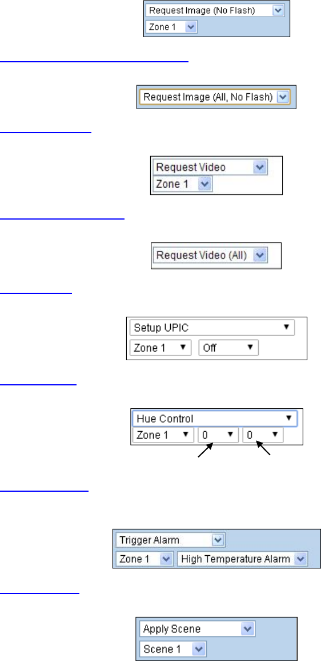Expand Zone 1 dropdown under Trigger Alarm
The height and width of the screenshot is (661, 321).
click(x=145, y=559)
